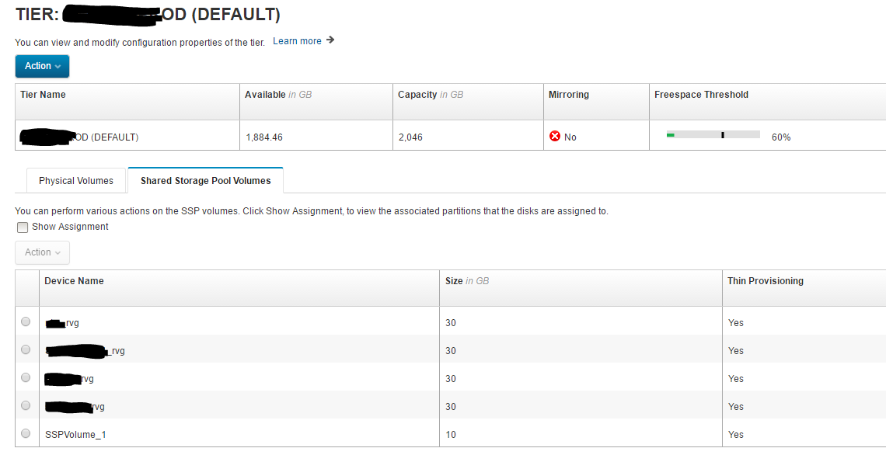Screen dimensions: 886x462
Task: Expand the greyed Action dropdown above volume table
Action: point(42,252)
